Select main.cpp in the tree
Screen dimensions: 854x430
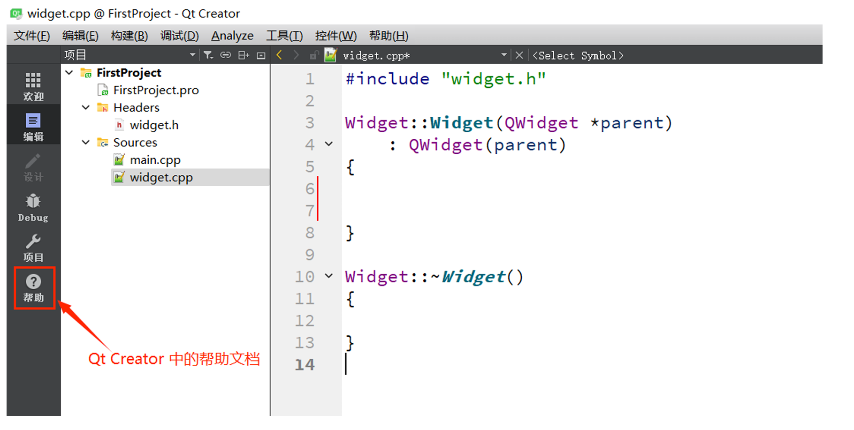click(x=155, y=160)
